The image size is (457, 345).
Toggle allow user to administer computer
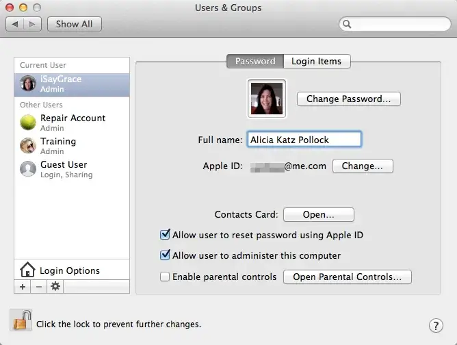tap(165, 255)
